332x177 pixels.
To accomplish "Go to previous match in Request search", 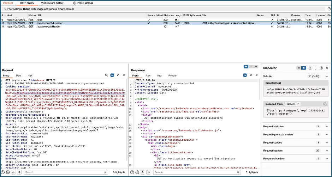I will click(13, 172).
